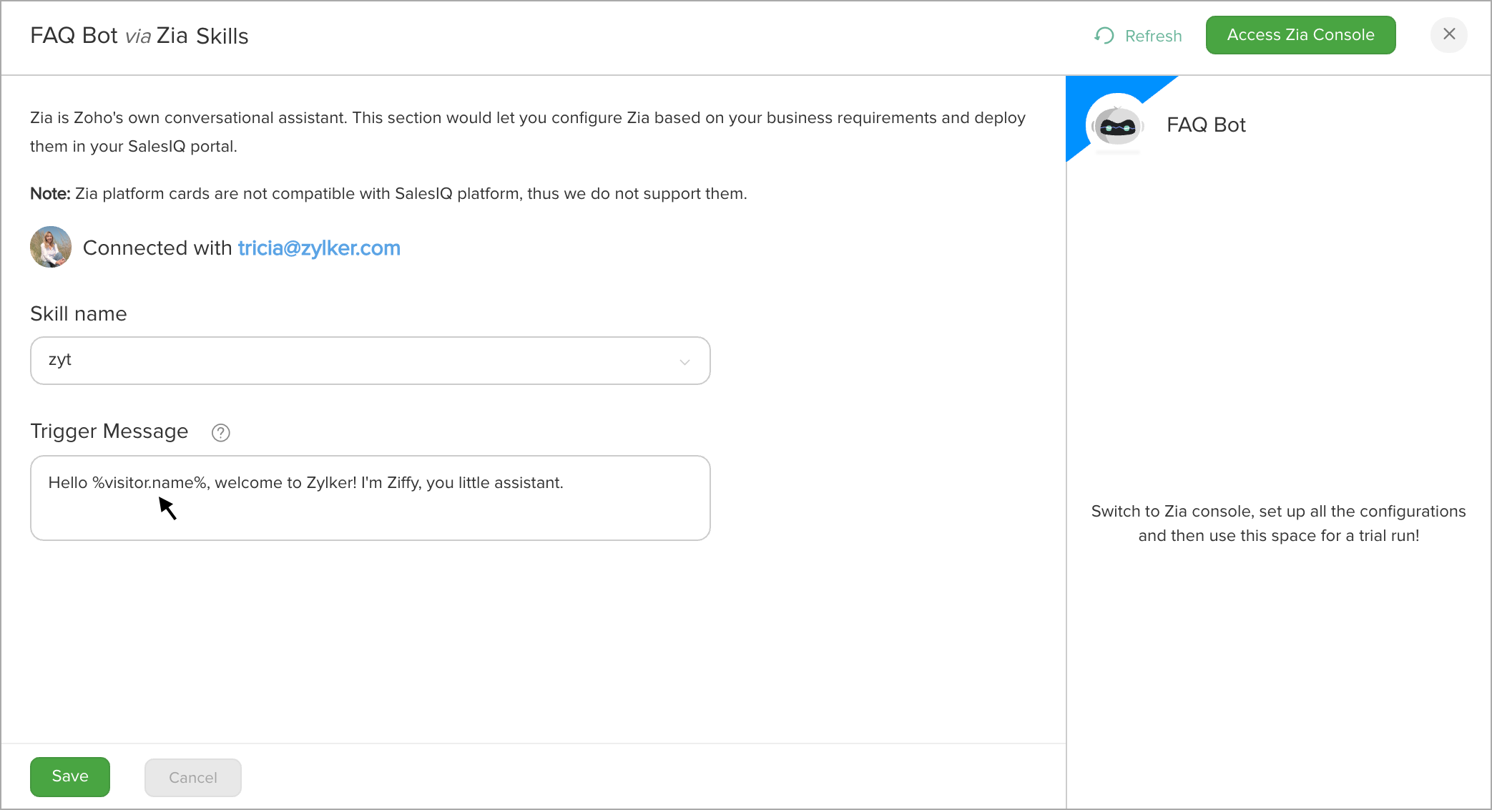Click the 'Switch to Zia console' trial run text
The width and height of the screenshot is (1492, 810).
1278,523
